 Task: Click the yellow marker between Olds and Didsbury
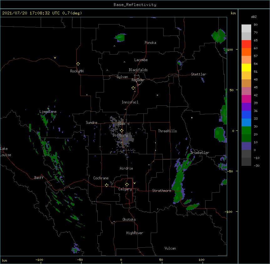[x=122, y=131]
